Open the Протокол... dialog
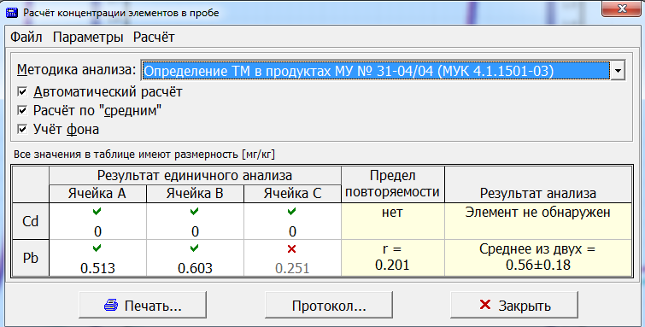 [329, 305]
